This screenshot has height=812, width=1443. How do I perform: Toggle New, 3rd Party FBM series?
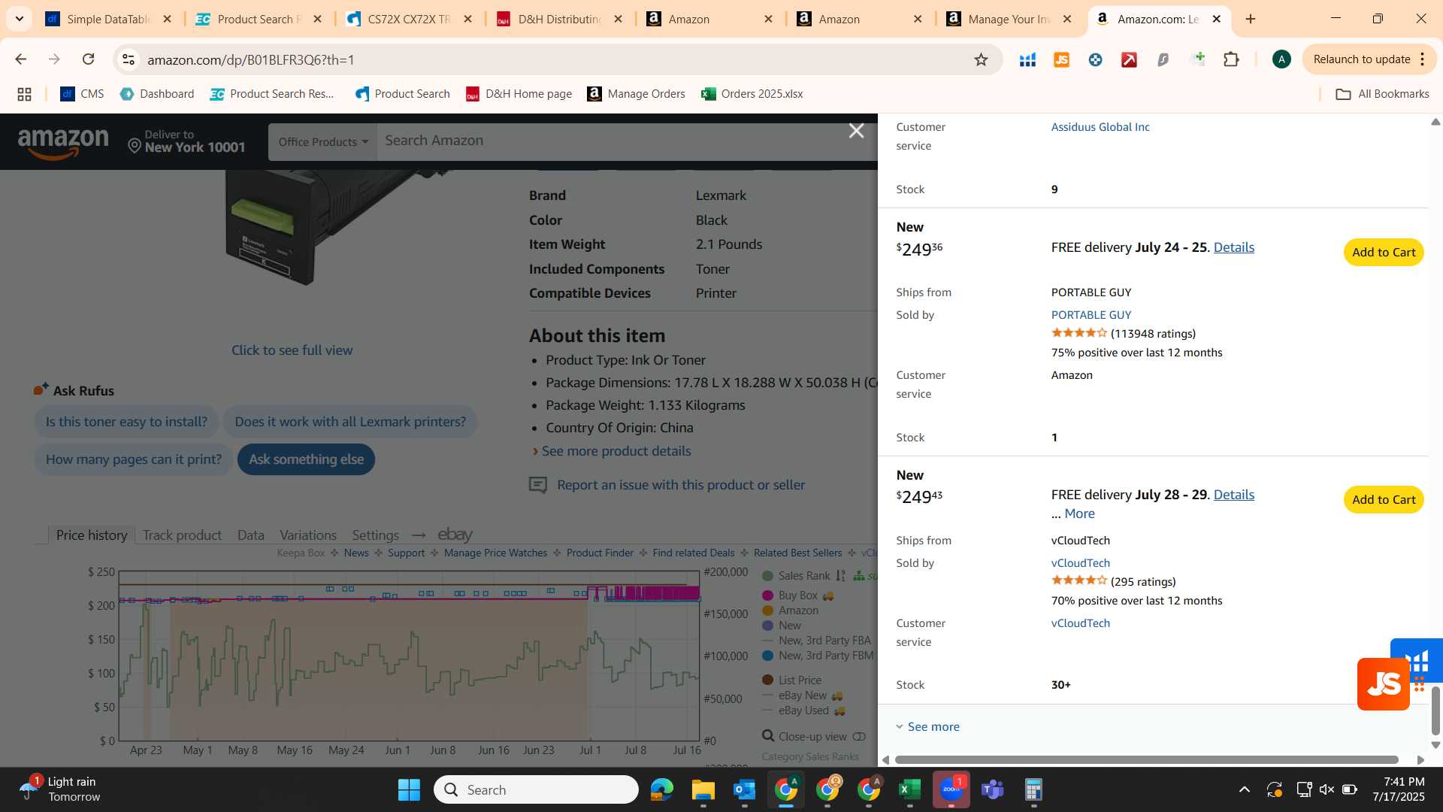pos(818,656)
